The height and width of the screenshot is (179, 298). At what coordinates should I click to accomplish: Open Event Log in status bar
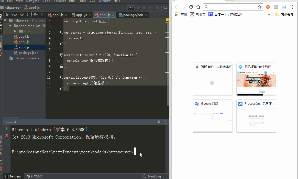[152, 176]
